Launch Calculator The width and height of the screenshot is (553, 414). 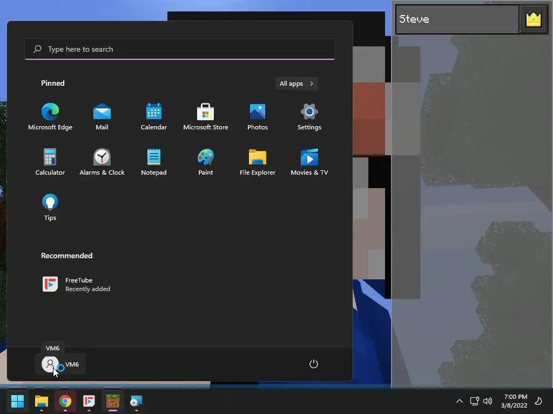tap(50, 162)
